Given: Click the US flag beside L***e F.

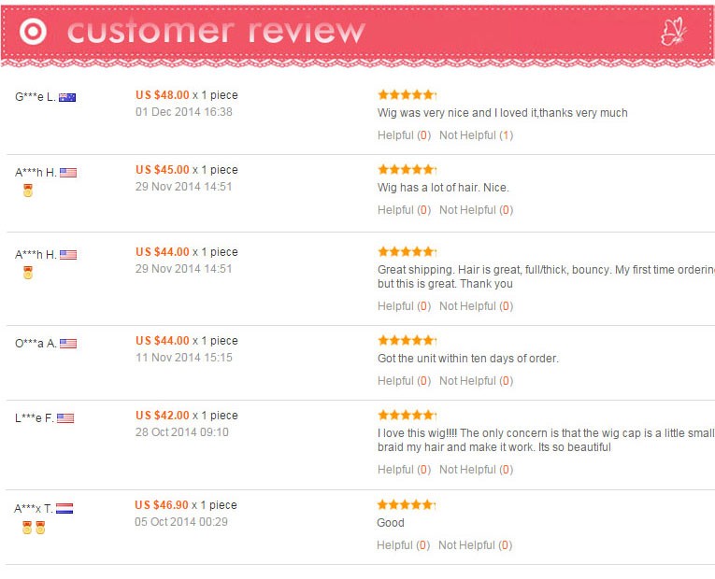Looking at the screenshot, I should 65,418.
